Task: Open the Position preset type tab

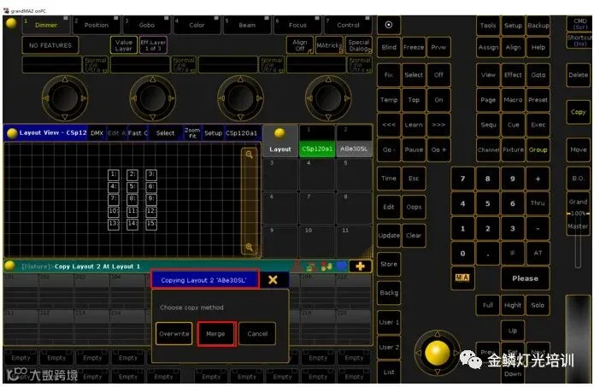Action: [97, 25]
